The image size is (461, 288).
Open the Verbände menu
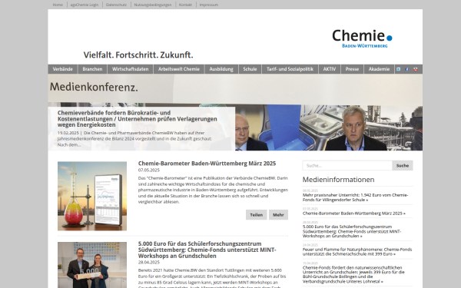click(x=63, y=69)
